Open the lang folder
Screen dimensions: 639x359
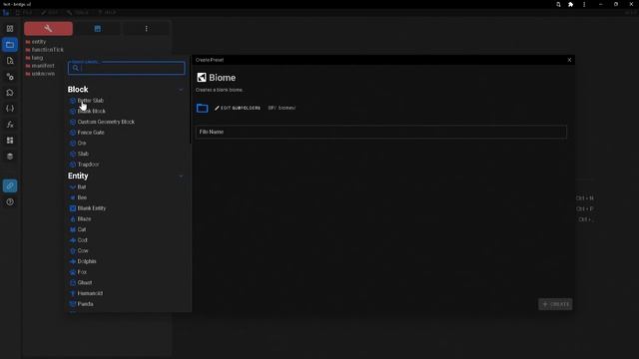point(34,58)
